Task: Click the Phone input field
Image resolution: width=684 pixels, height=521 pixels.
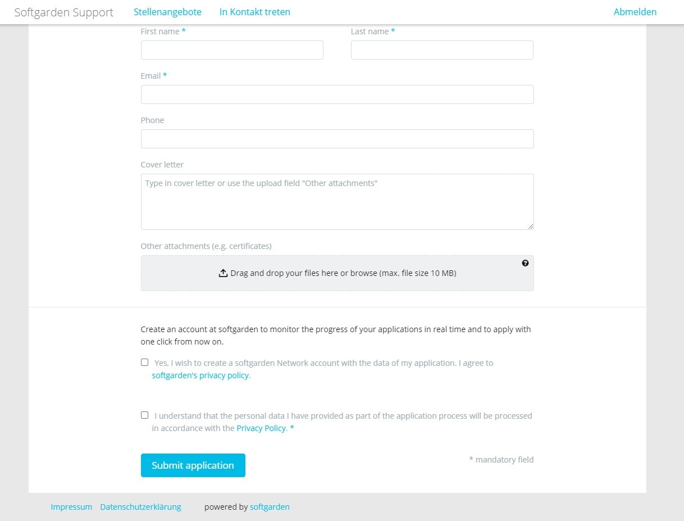Action: click(337, 139)
